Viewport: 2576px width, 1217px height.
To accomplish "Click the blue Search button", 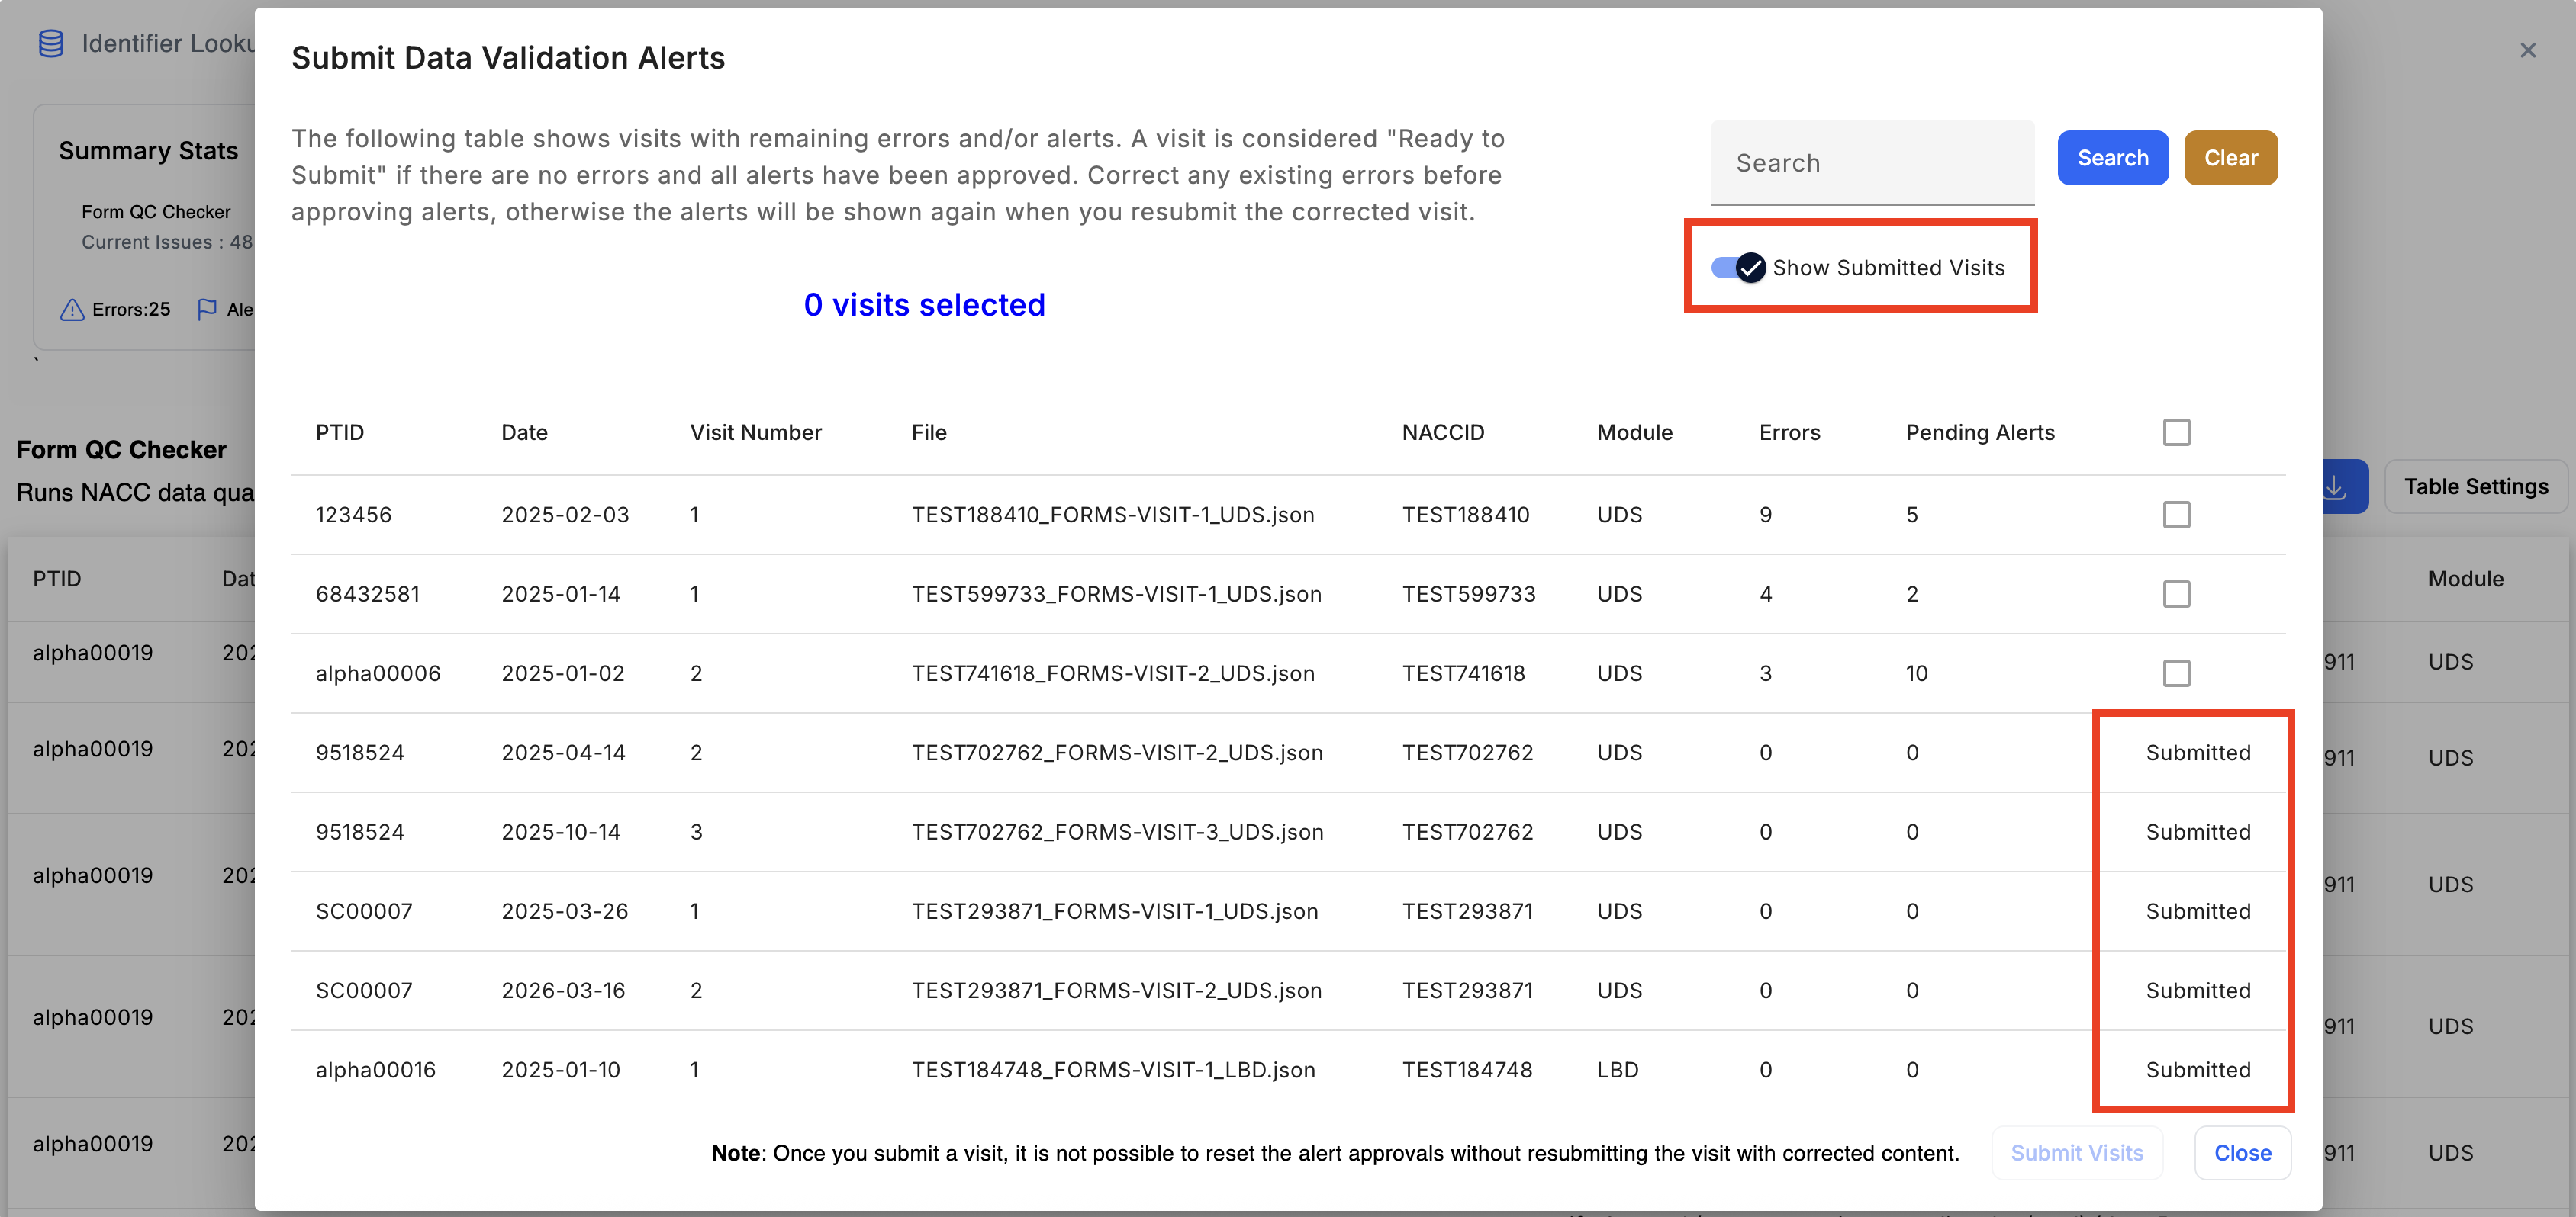I will click(2113, 158).
